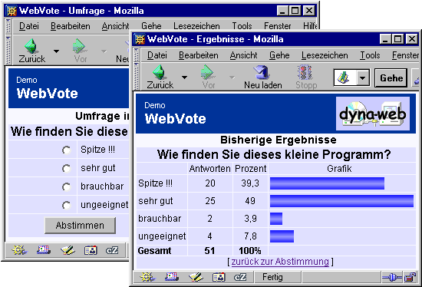Viewport: 422px width, 287px height.
Task: Expand the URL bar dropdown arrow
Action: (362, 78)
